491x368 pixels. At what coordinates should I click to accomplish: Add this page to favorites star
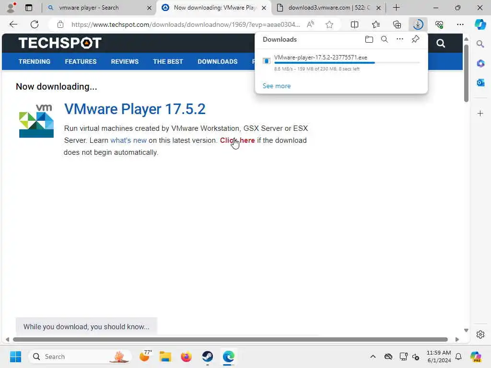pos(329,24)
